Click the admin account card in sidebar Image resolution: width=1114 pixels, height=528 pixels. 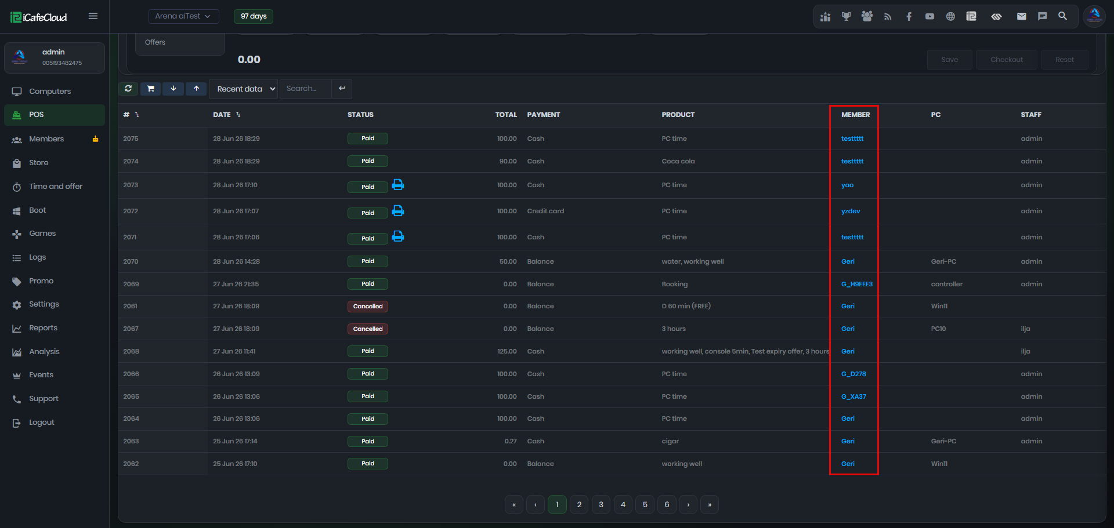point(55,58)
